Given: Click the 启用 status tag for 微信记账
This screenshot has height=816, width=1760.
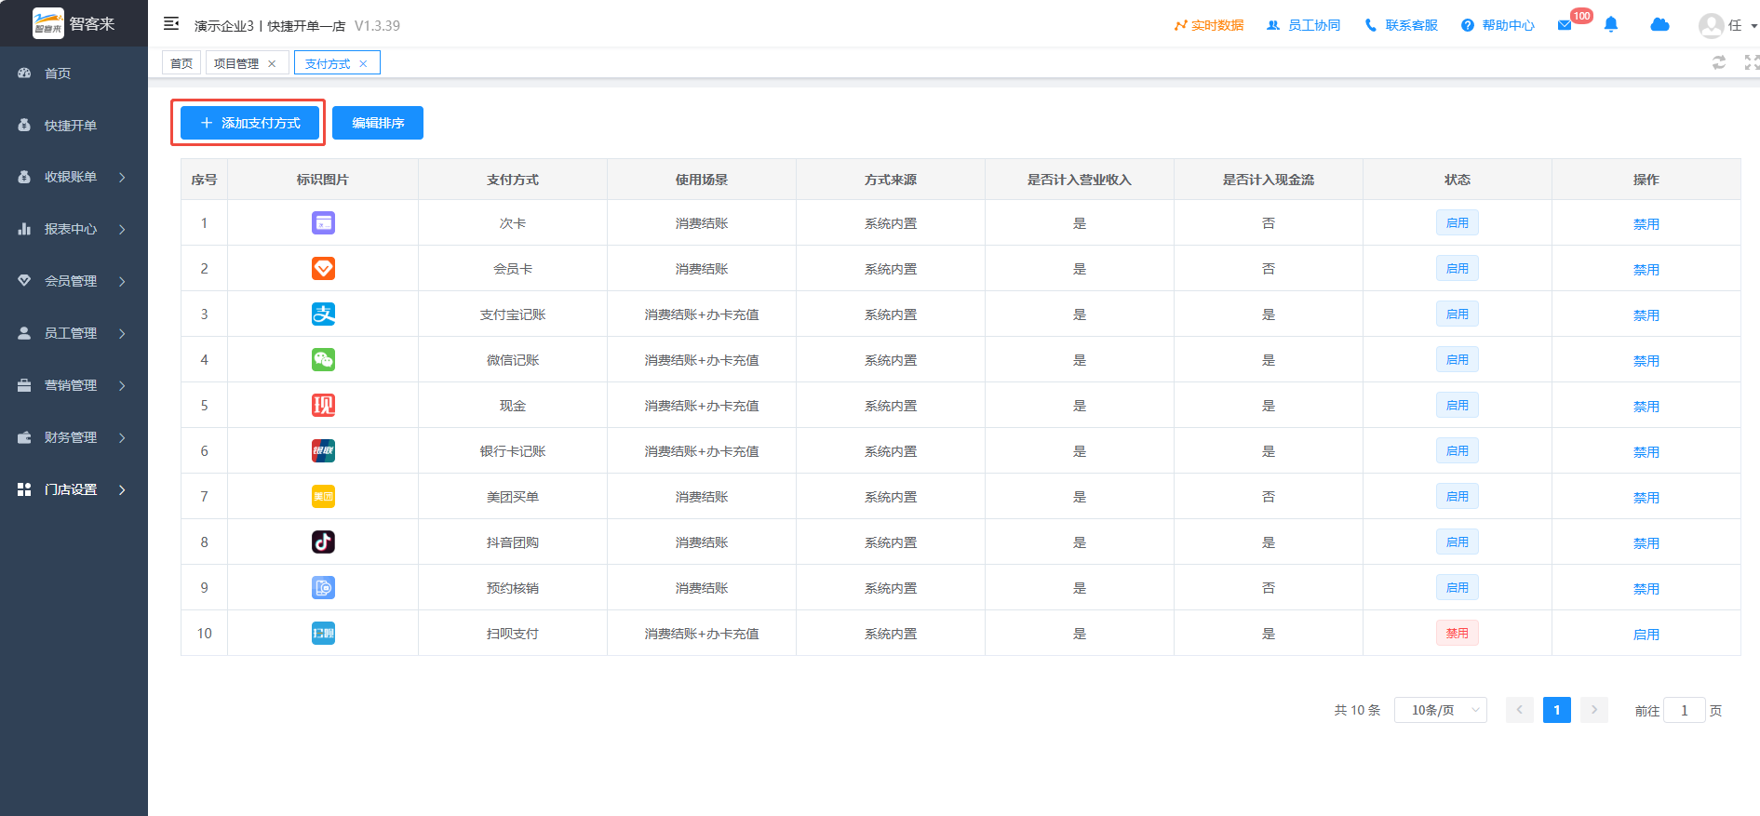Looking at the screenshot, I should click(x=1458, y=360).
